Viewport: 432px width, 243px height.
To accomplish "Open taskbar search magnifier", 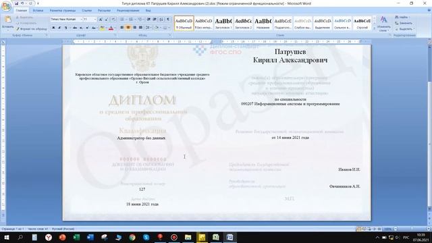I will (x=20, y=237).
